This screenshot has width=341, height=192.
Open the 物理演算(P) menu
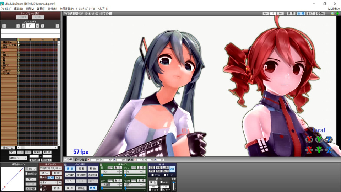[66, 9]
